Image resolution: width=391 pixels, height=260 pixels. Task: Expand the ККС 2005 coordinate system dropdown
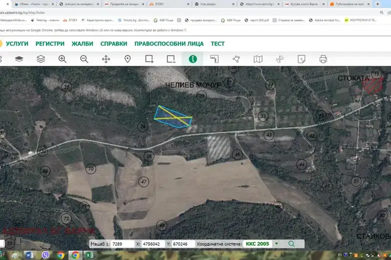point(277,243)
